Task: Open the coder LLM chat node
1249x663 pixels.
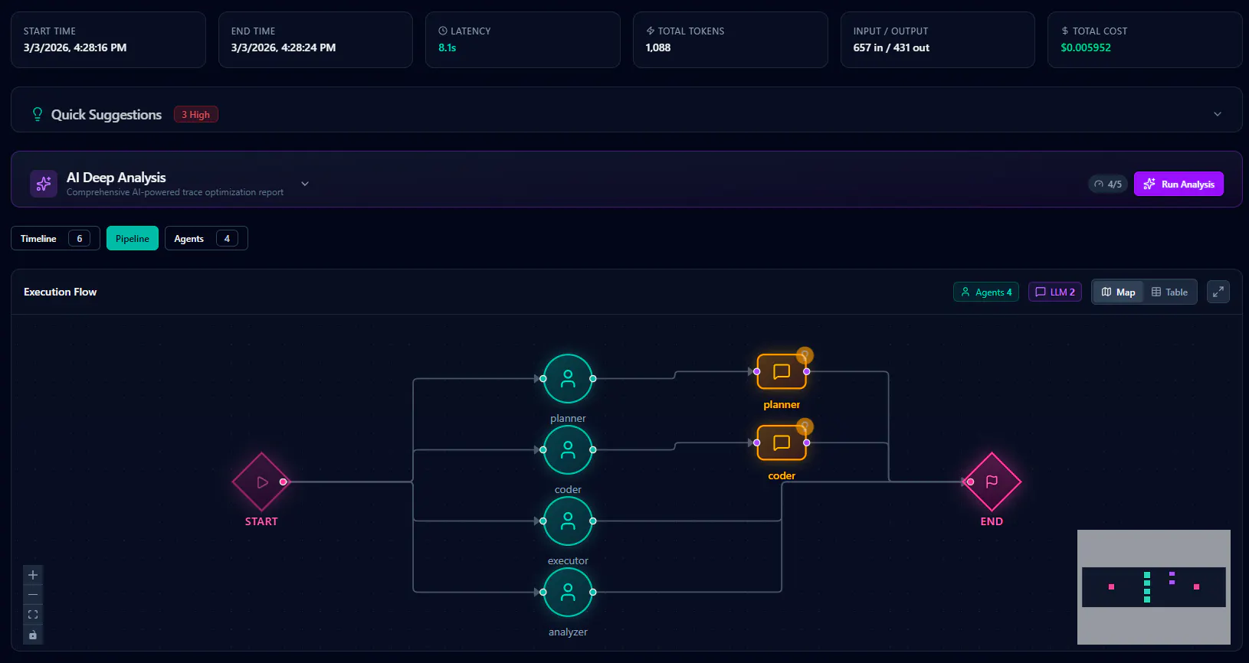Action: pos(782,443)
